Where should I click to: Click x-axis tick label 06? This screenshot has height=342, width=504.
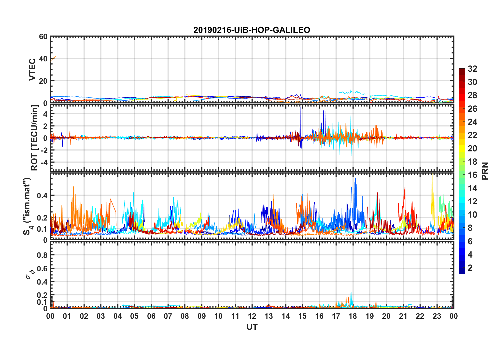pyautogui.click(x=151, y=316)
